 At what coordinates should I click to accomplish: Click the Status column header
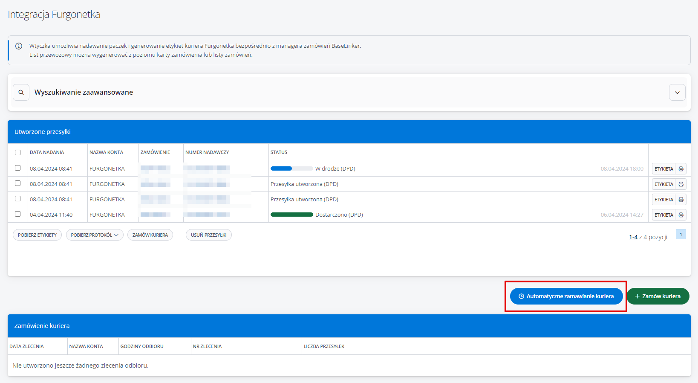tap(279, 152)
